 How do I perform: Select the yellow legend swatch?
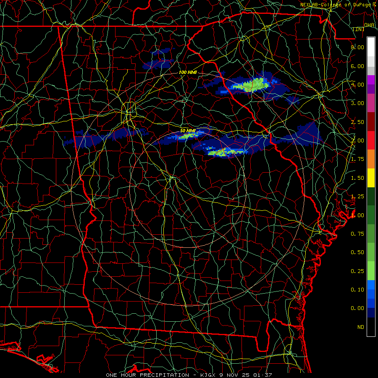point(371,178)
